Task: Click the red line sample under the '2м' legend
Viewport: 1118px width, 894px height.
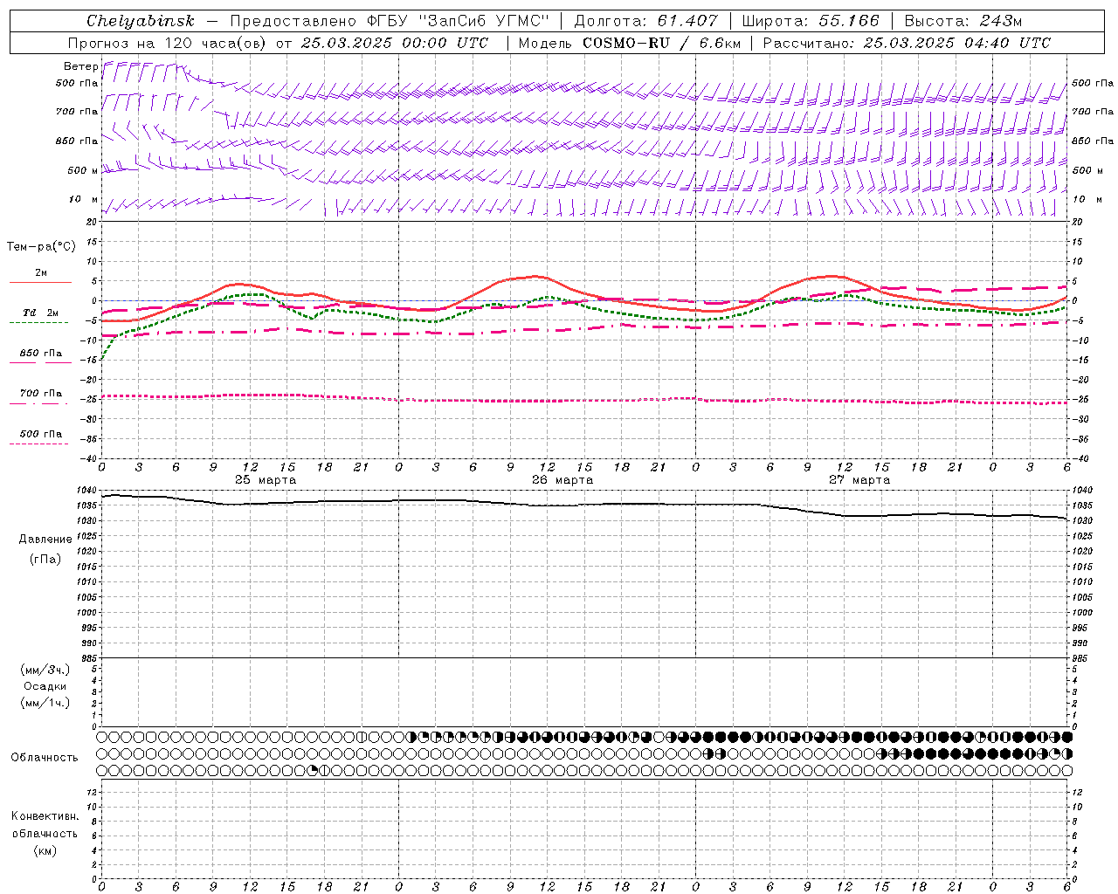Action: tap(40, 282)
